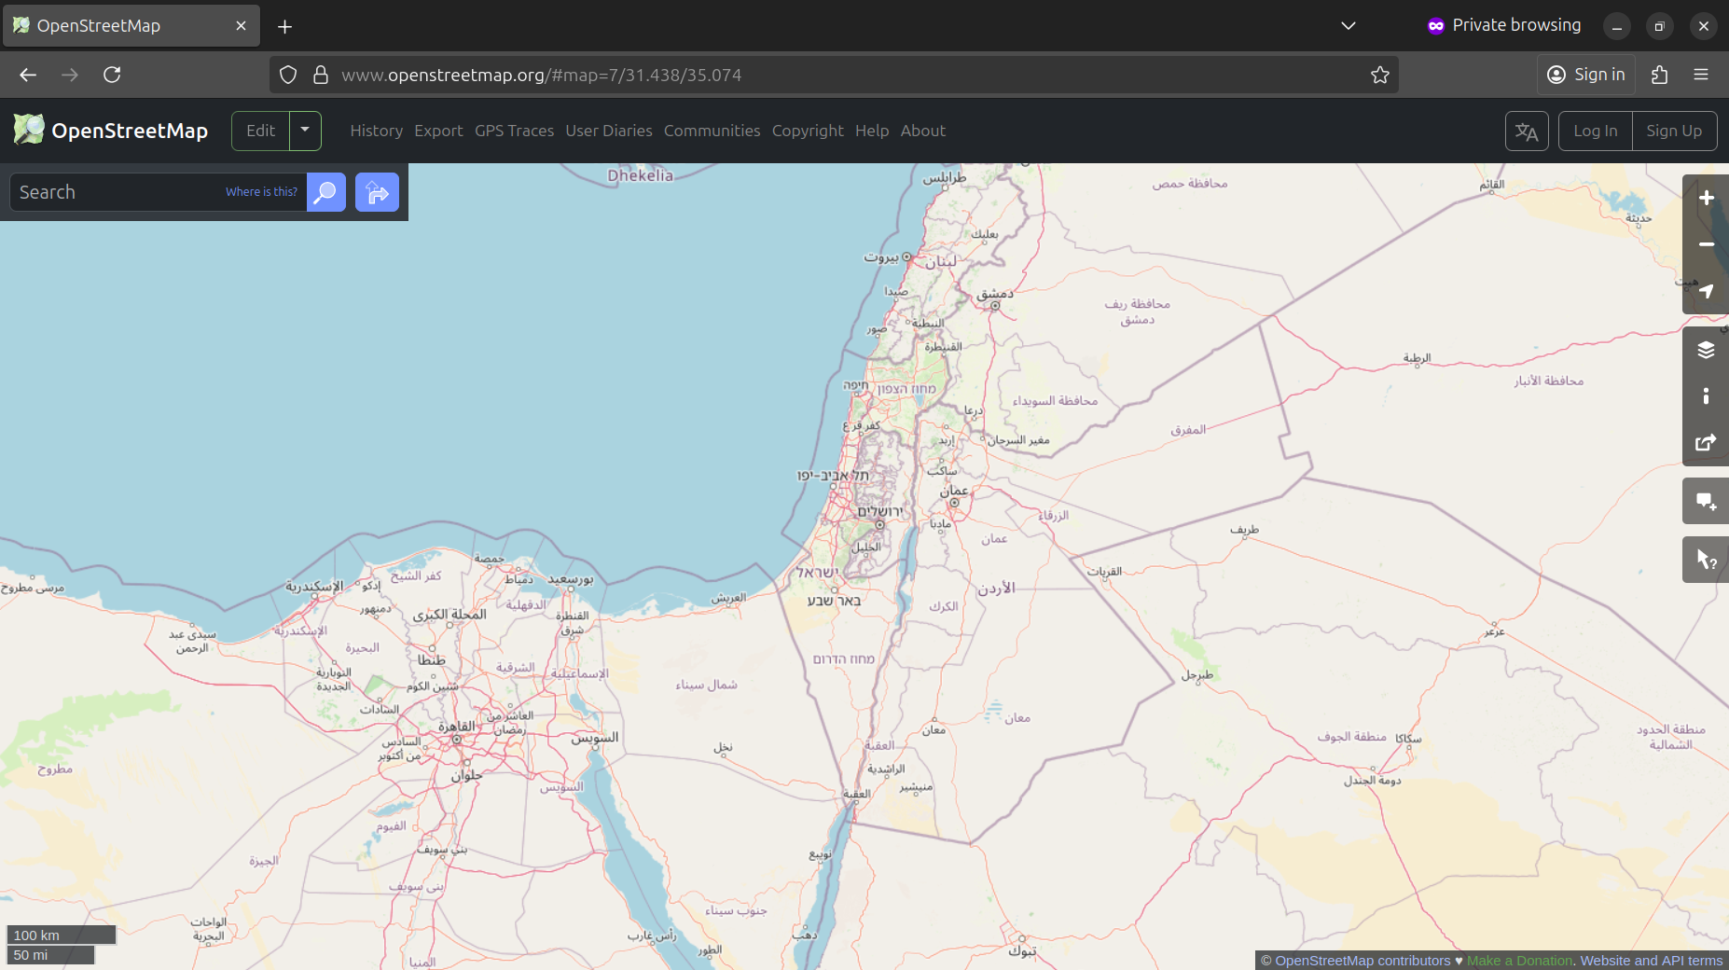Viewport: 1729px width, 970px height.
Task: Open the History menu item
Action: 376,132
